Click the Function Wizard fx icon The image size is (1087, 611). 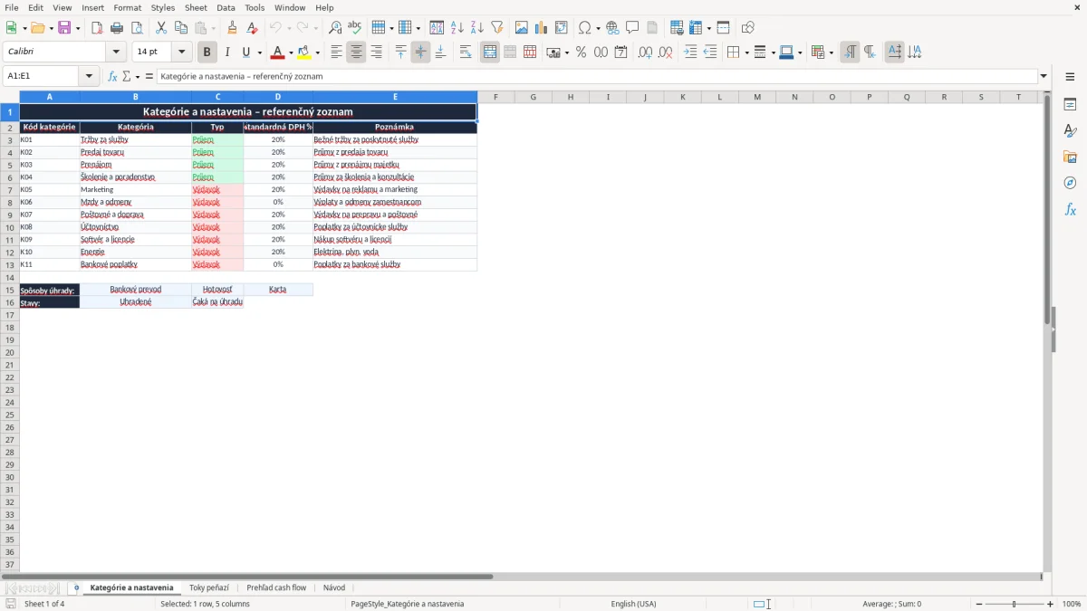pos(112,77)
